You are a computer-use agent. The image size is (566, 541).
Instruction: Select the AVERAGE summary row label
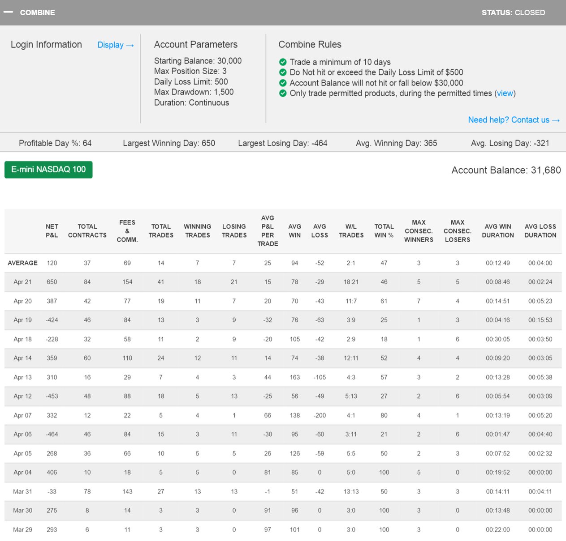pos(22,263)
